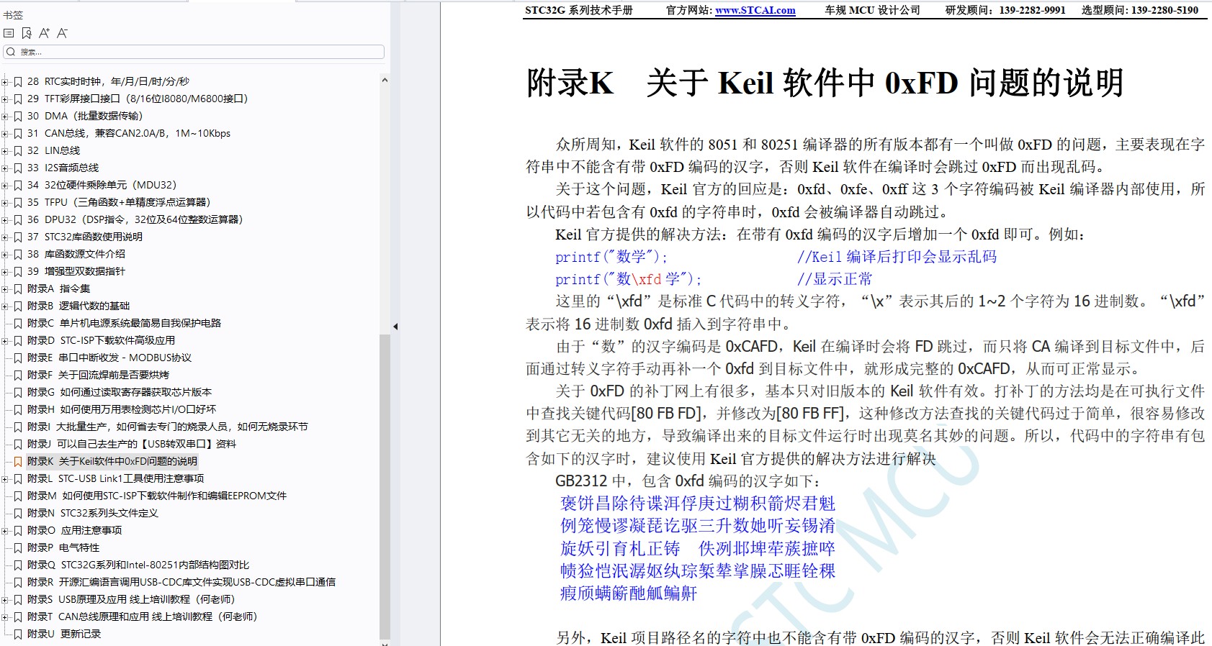Click the bookmark search input field
Image resolution: width=1212 pixels, height=646 pixels.
pyautogui.click(x=194, y=52)
